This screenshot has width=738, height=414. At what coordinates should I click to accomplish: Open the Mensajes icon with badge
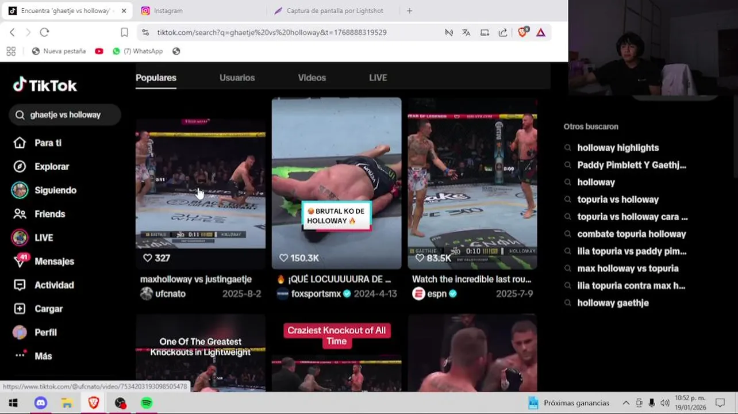[21, 260]
